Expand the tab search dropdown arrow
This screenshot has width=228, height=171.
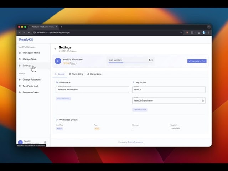pyautogui.click(x=209, y=27)
